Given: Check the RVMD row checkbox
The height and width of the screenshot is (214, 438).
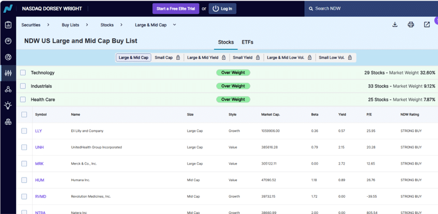Looking at the screenshot, I should point(24,197).
